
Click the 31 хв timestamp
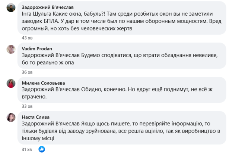[x=27, y=149]
